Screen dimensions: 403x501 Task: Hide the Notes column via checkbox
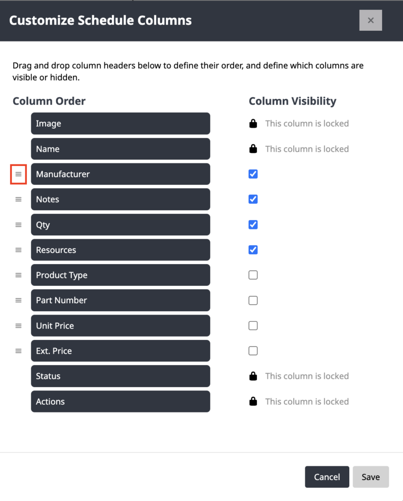[x=253, y=200]
